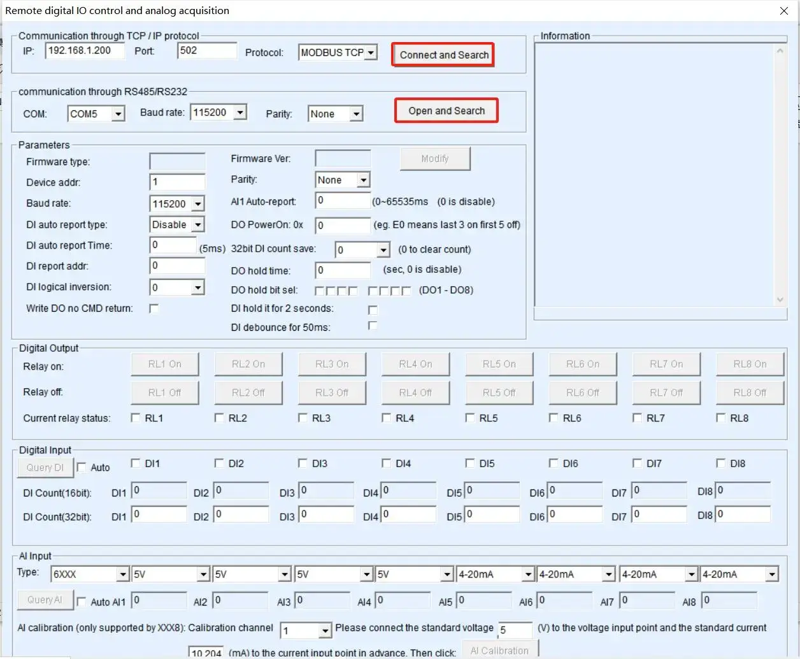Click the DI Count(32bit) DI8 field

[x=743, y=514]
